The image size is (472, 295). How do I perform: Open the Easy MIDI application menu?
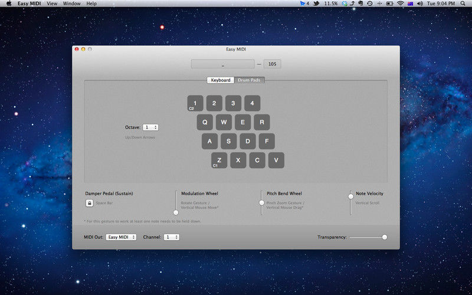[x=29, y=4]
